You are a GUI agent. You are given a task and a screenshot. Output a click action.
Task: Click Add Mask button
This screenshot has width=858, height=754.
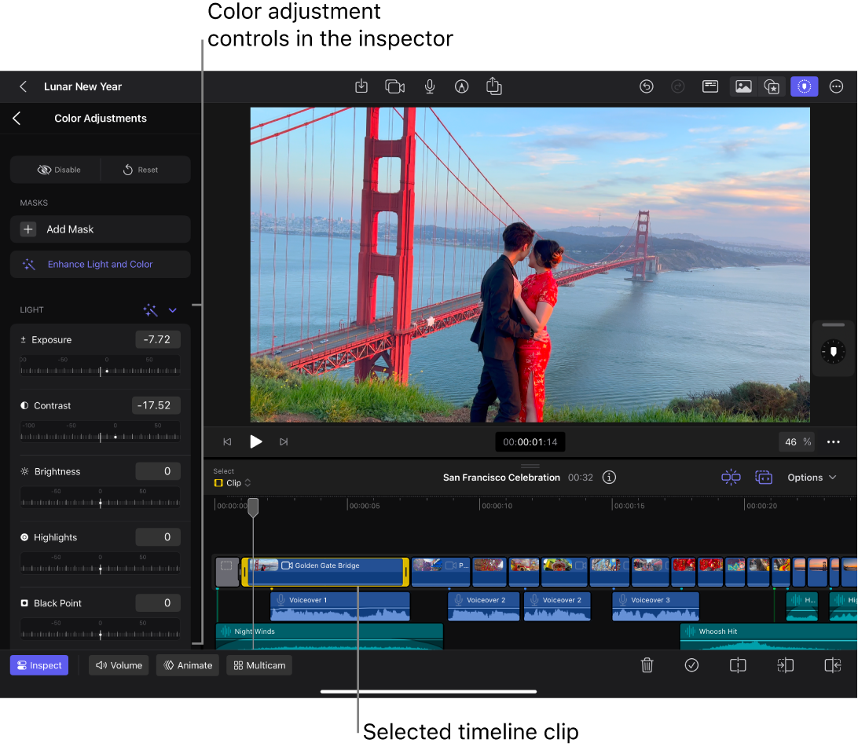(x=100, y=229)
